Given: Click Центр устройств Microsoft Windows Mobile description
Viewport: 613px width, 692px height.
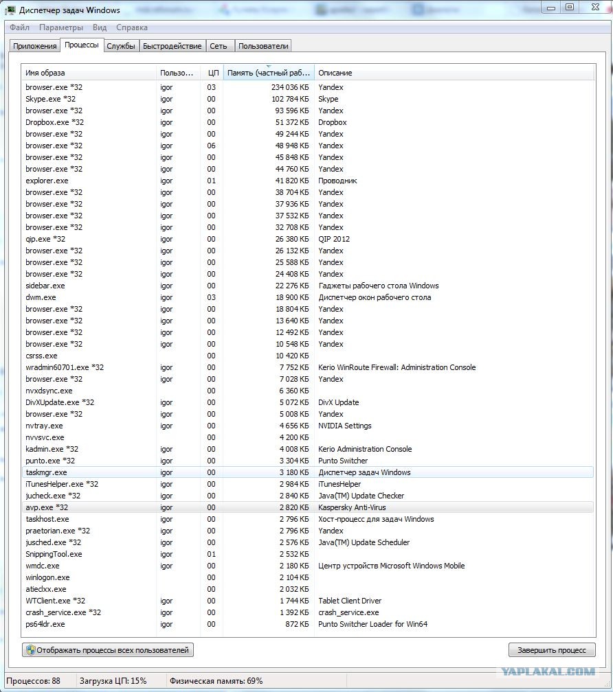Looking at the screenshot, I should [391, 566].
